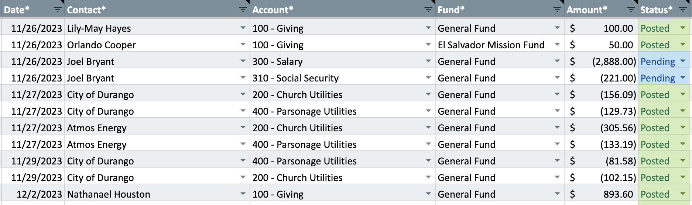
Task: Open the Fund column filter icon
Action: [x=557, y=10]
